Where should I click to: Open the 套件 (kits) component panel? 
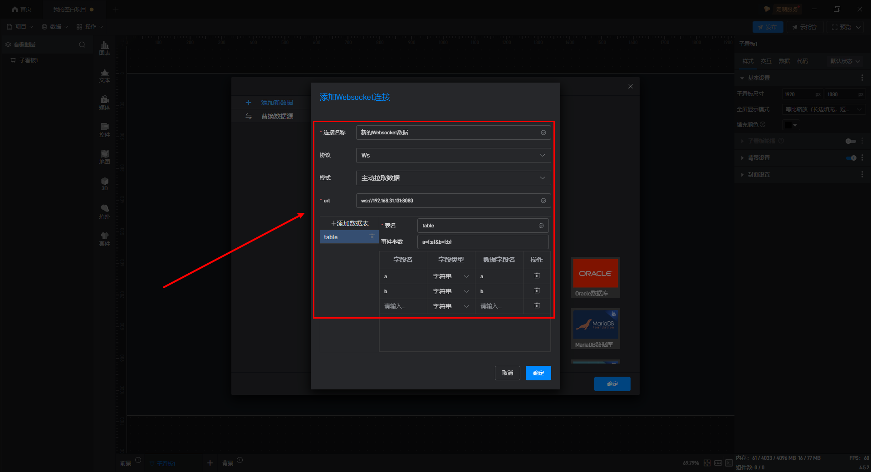click(104, 239)
